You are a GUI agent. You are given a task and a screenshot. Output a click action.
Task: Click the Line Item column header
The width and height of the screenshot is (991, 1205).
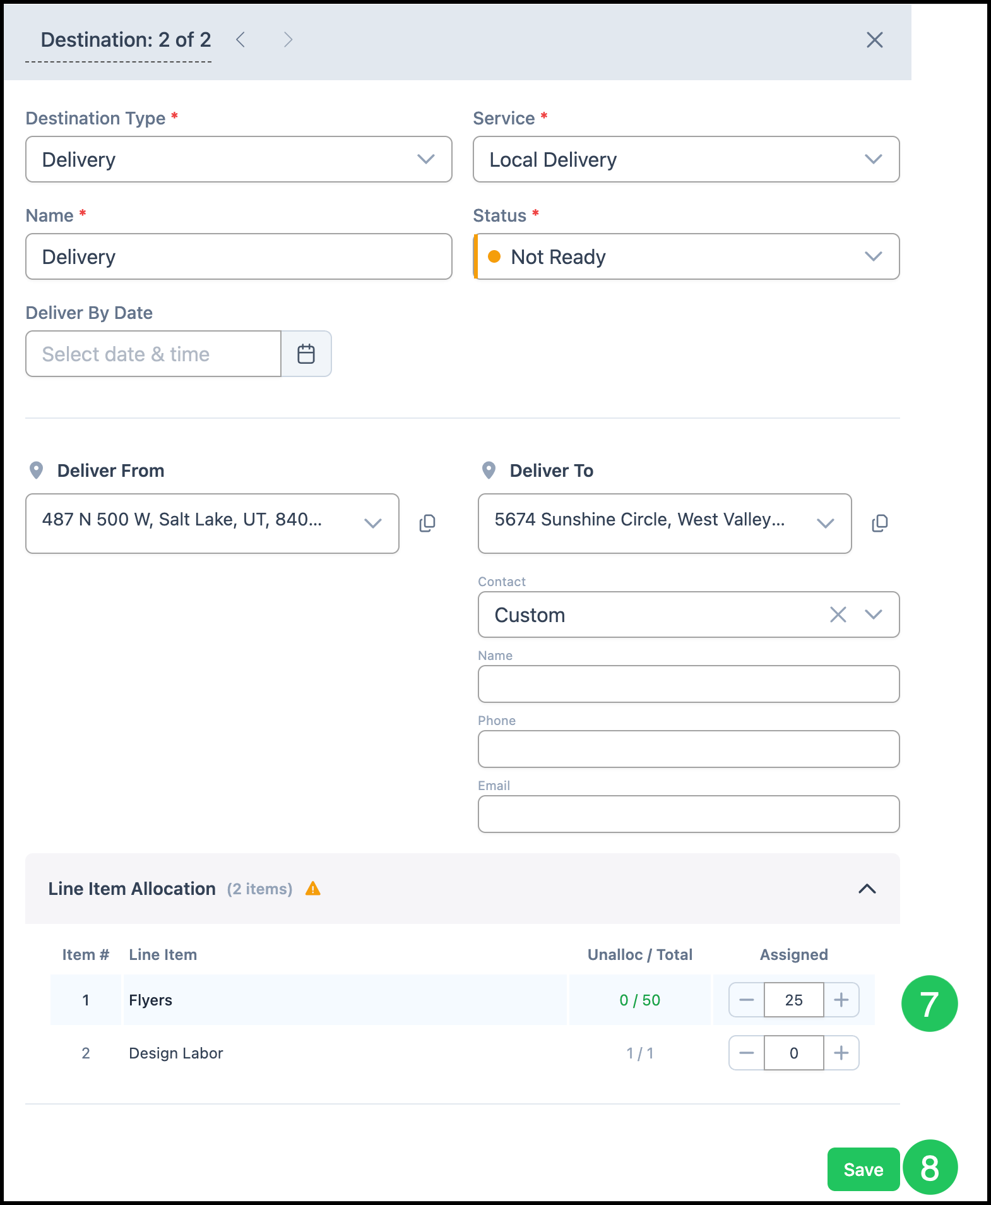click(x=163, y=954)
